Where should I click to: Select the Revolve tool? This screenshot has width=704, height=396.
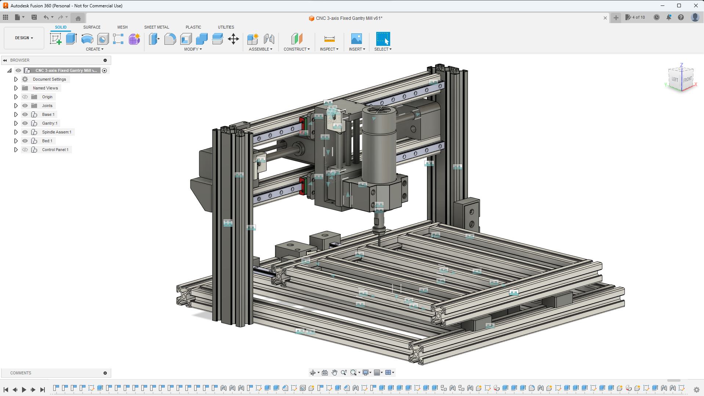(87, 39)
